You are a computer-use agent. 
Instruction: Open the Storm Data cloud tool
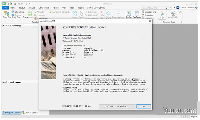(109, 14)
